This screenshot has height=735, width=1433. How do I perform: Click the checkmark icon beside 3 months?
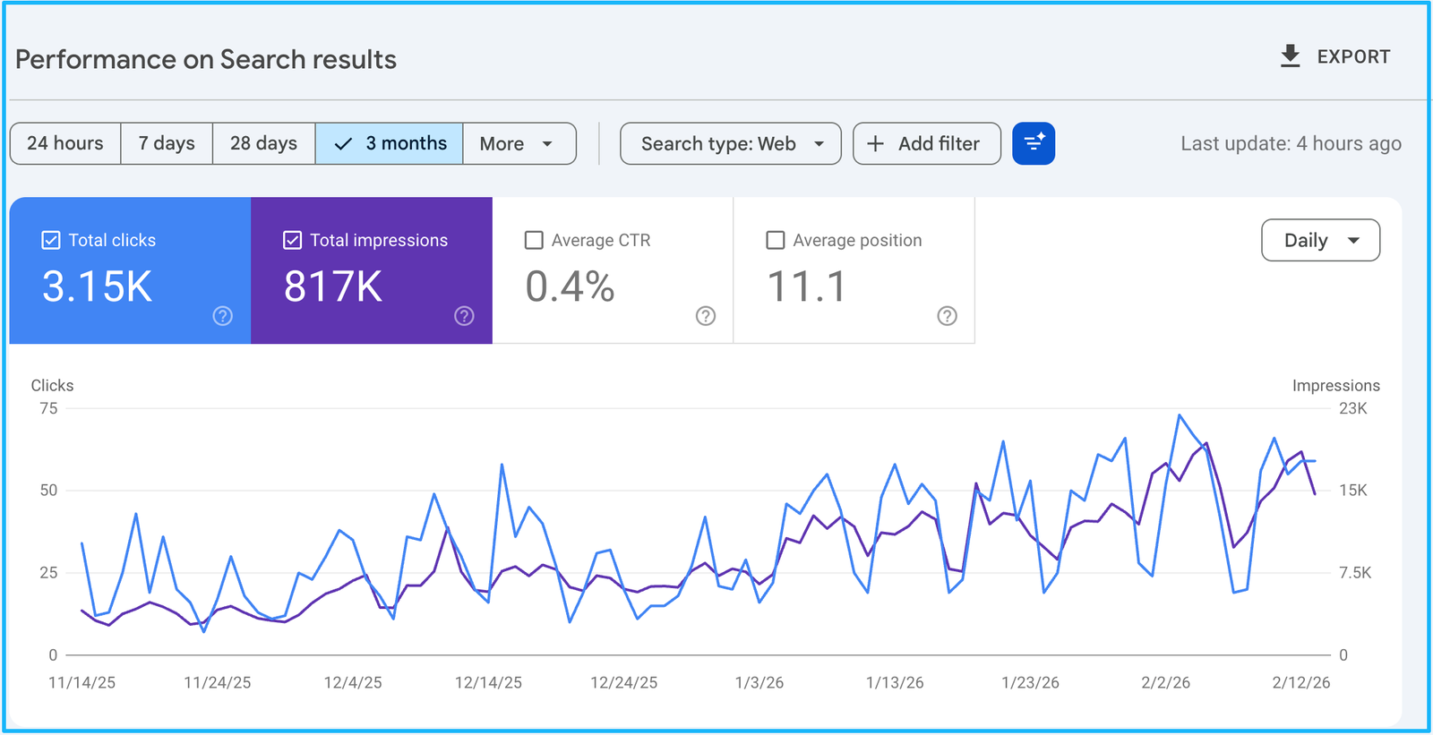[343, 143]
